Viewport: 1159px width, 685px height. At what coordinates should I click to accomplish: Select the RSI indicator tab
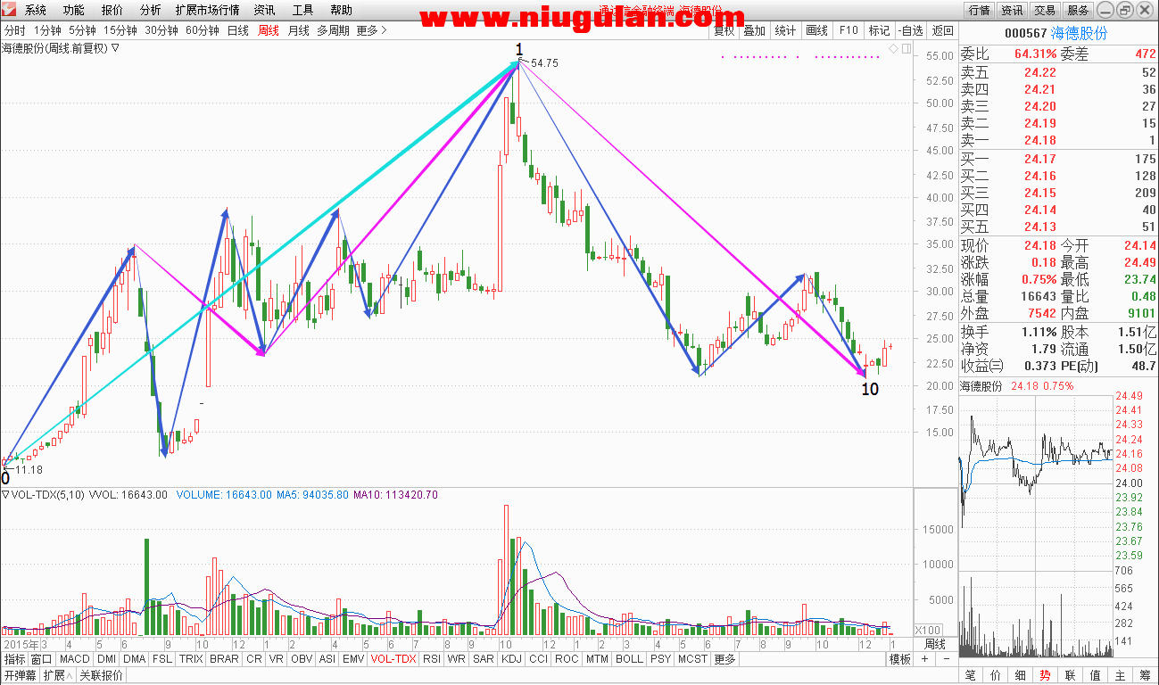point(432,659)
